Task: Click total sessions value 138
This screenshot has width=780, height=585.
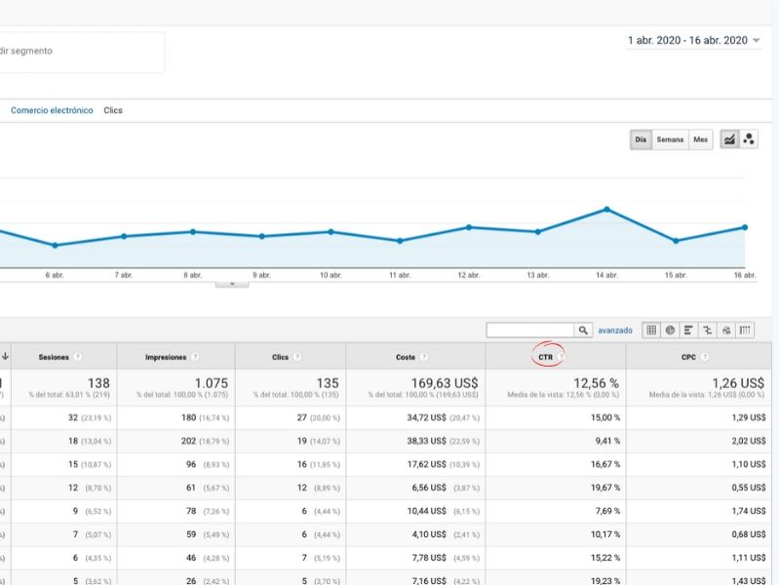Action: [98, 383]
